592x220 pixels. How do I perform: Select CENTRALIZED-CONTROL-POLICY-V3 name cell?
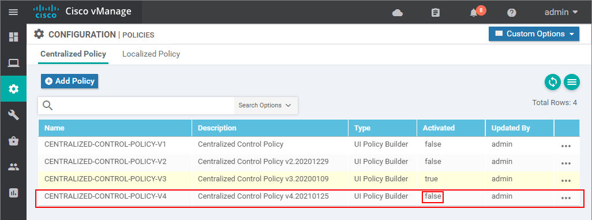click(106, 179)
